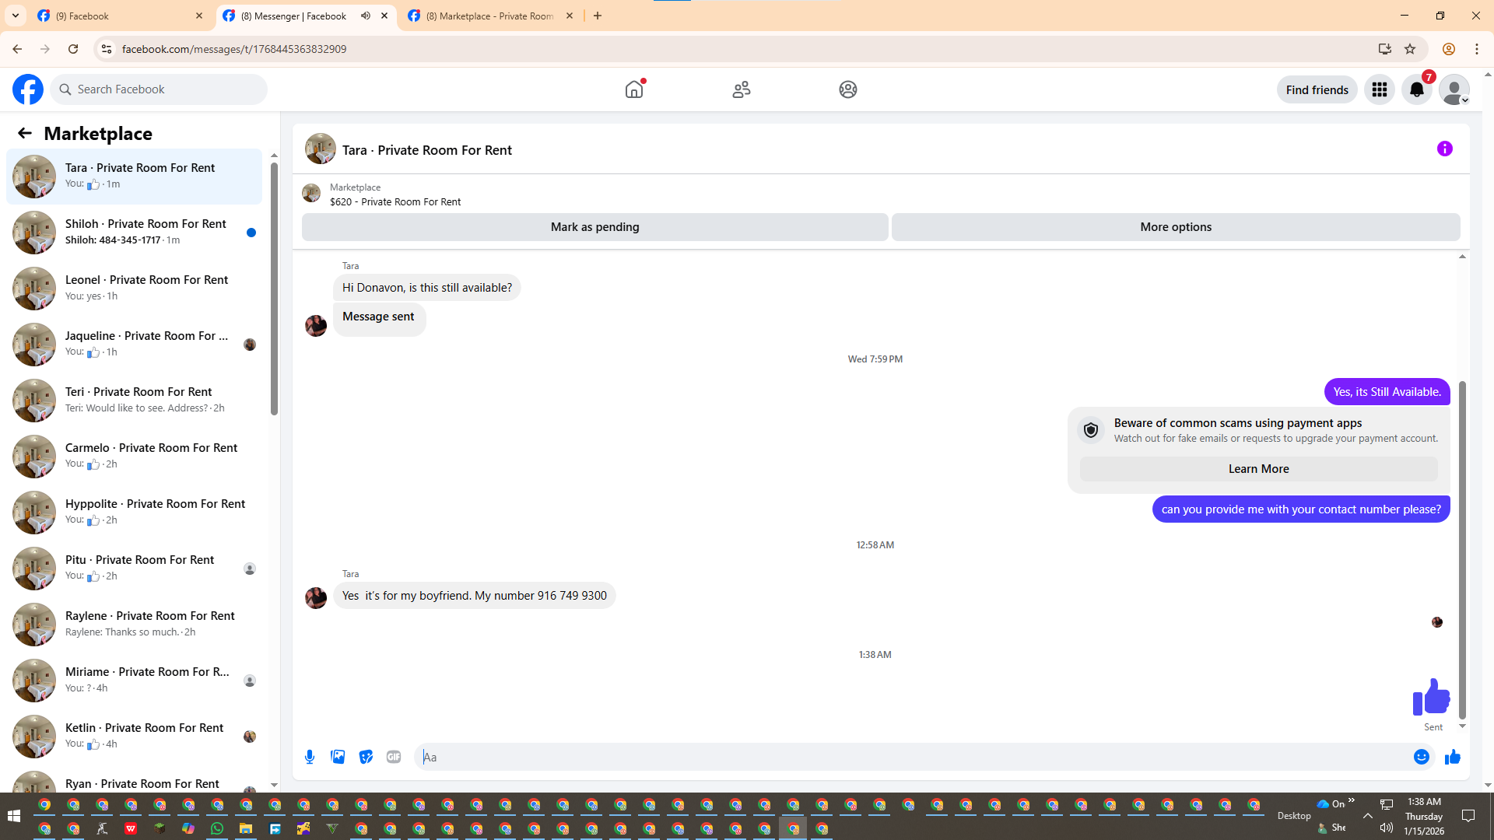This screenshot has height=840, width=1494.
Task: Open the Facebook apps grid menu
Action: [x=1379, y=89]
